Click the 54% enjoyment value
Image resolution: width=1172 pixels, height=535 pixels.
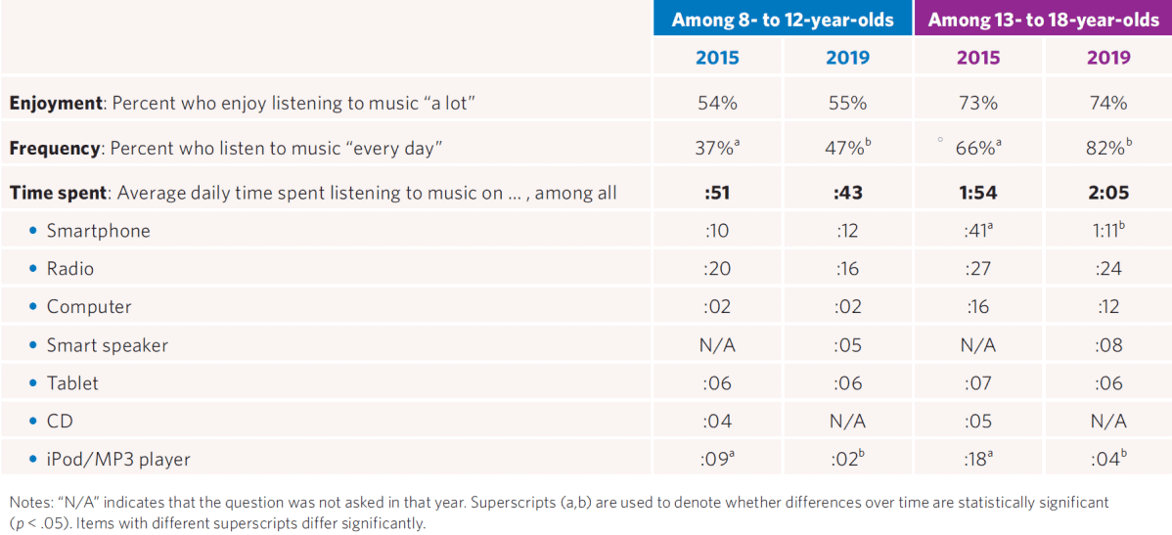(717, 103)
